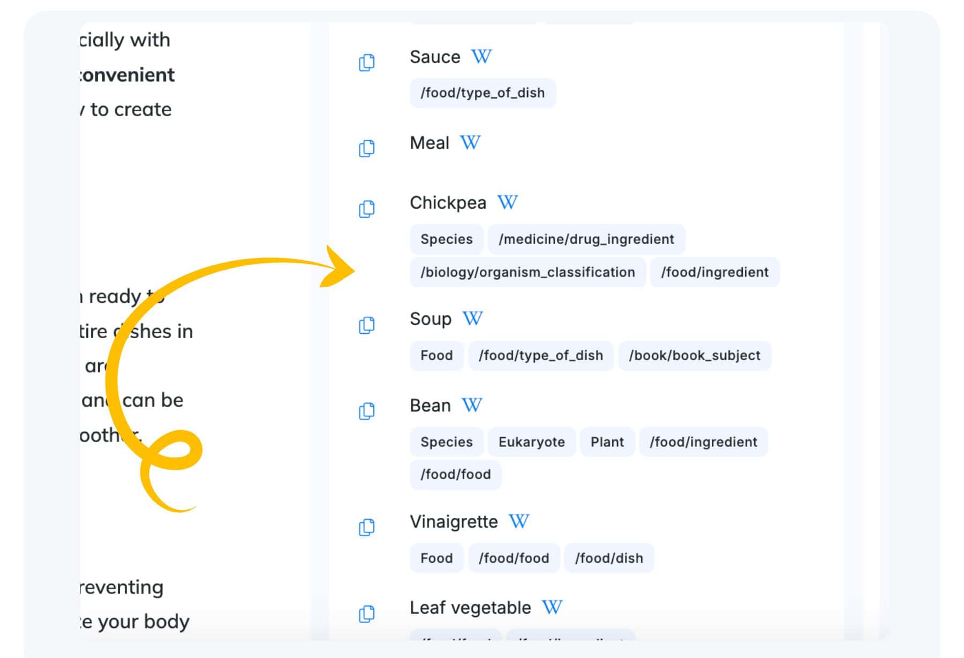964x658 pixels.
Task: Select the Eukaryote tag under Bean
Action: click(x=532, y=442)
